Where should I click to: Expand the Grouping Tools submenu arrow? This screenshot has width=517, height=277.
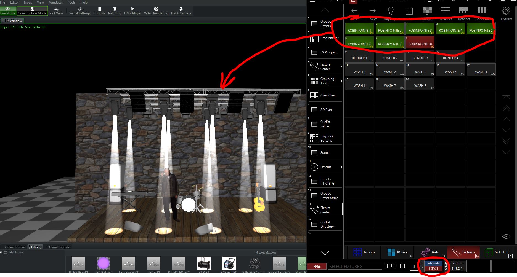click(x=341, y=81)
